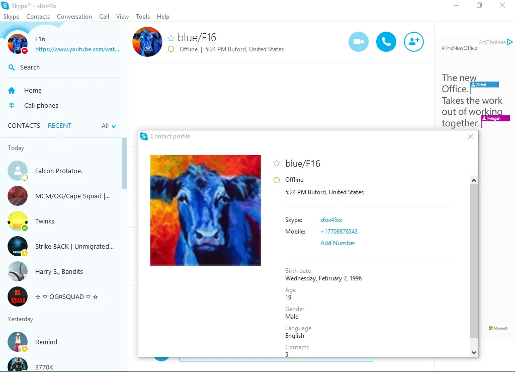
Task: Open the Help menu
Action: (163, 17)
